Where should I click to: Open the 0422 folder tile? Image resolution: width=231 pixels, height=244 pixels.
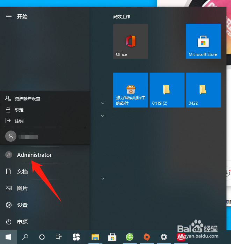(x=203, y=90)
